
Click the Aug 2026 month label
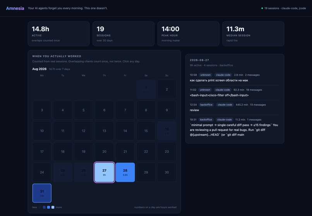[x=39, y=69]
